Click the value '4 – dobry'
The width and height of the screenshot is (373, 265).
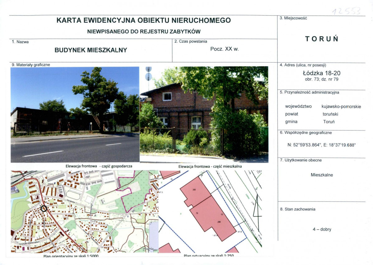coord(322,229)
